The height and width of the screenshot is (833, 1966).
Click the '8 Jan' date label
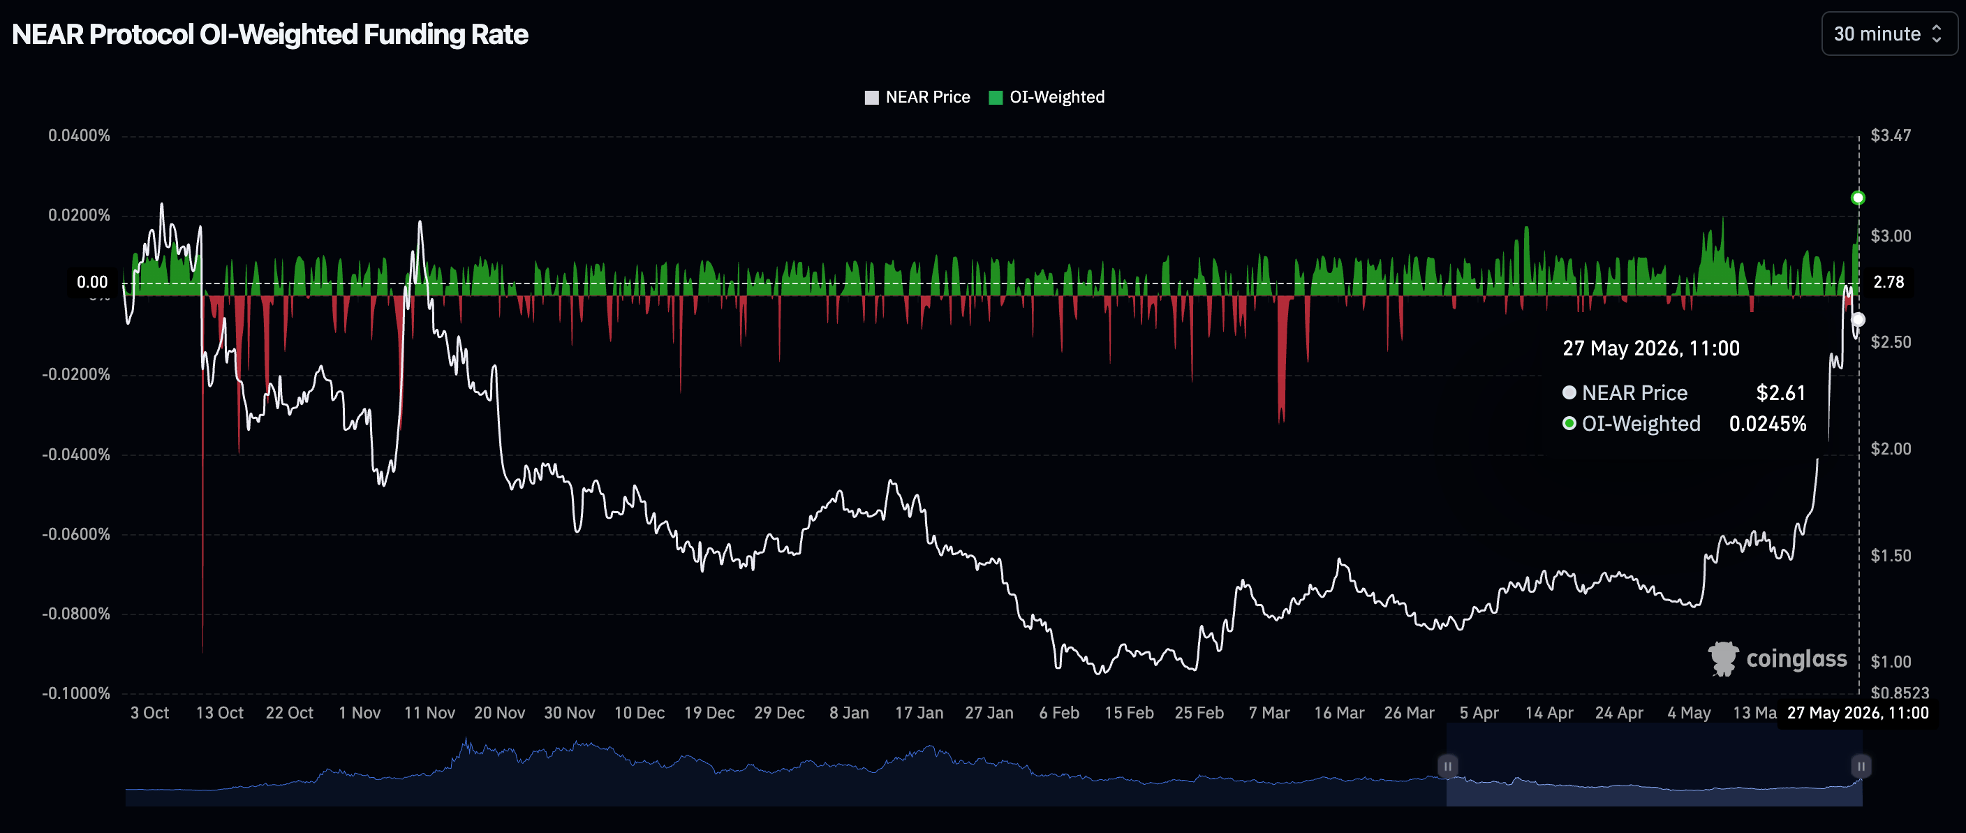(x=850, y=712)
